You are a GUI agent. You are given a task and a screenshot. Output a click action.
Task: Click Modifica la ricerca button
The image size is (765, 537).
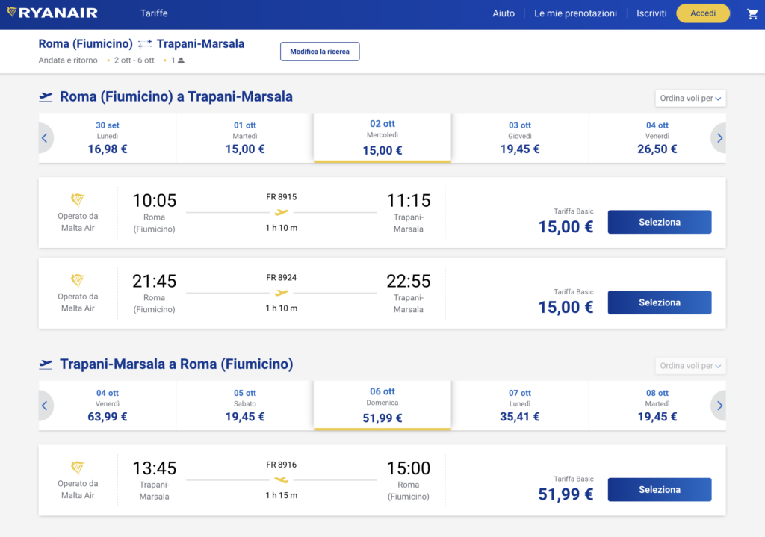(320, 52)
